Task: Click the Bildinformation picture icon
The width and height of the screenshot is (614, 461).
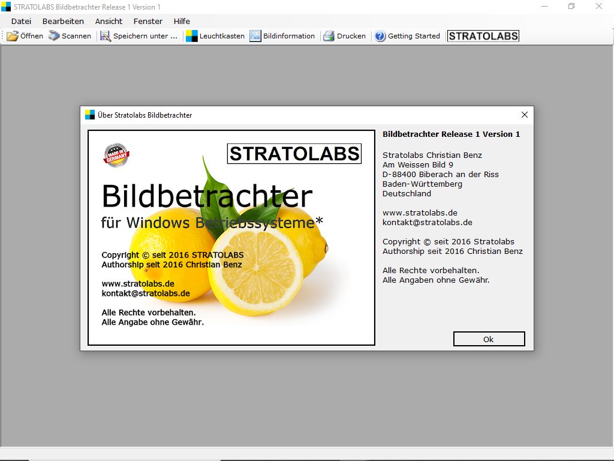Action: coord(255,36)
